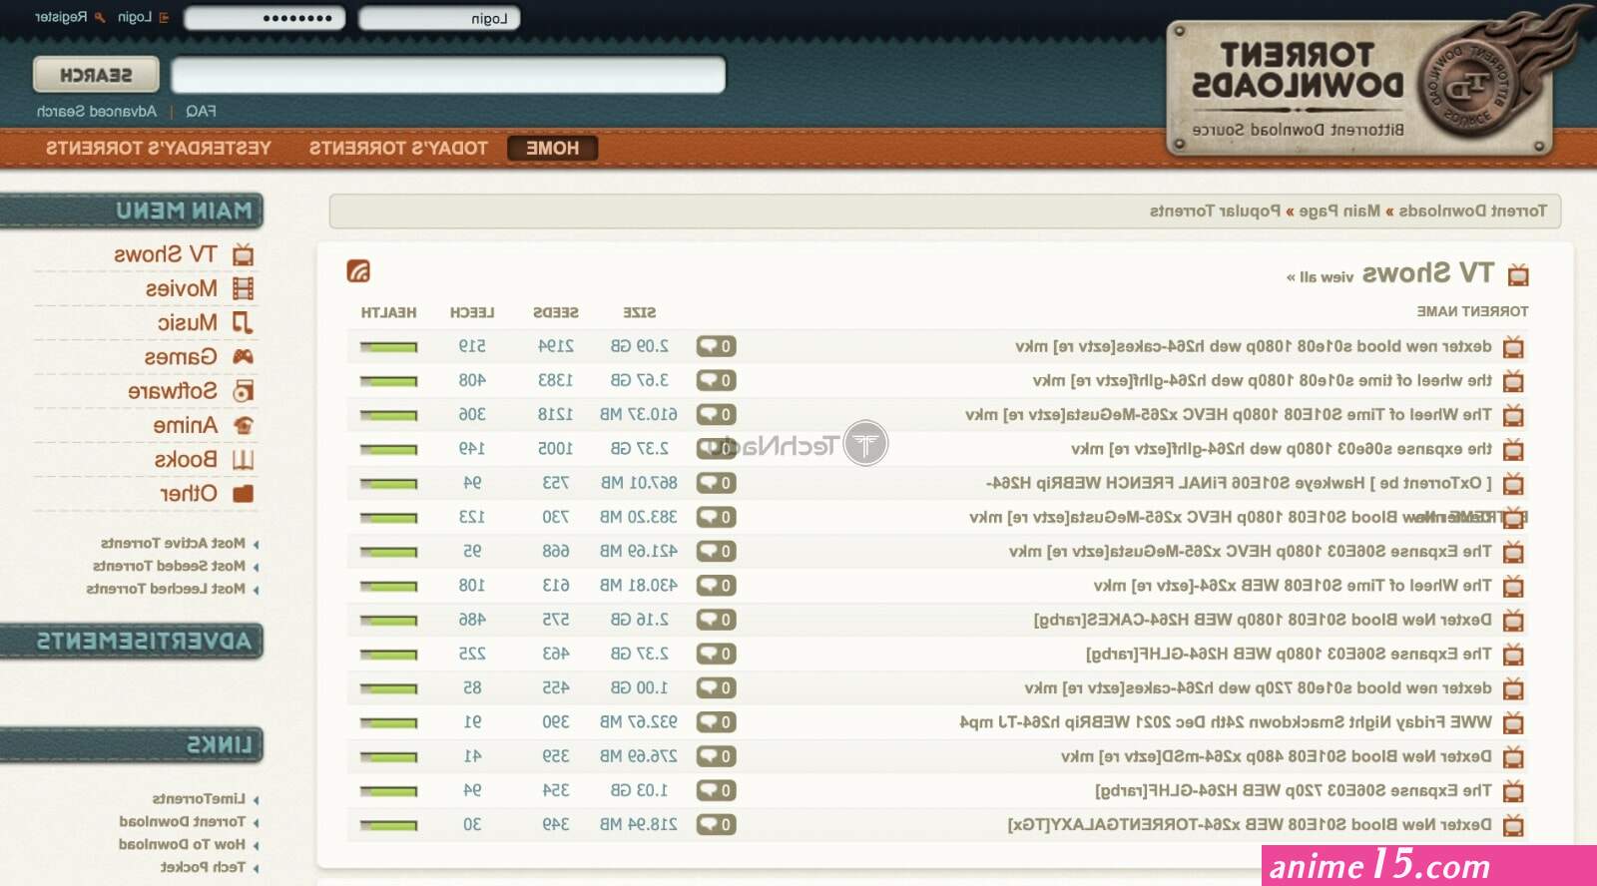
Task: Click the Torrent Downloads breadcrumb link
Action: pos(1472,211)
